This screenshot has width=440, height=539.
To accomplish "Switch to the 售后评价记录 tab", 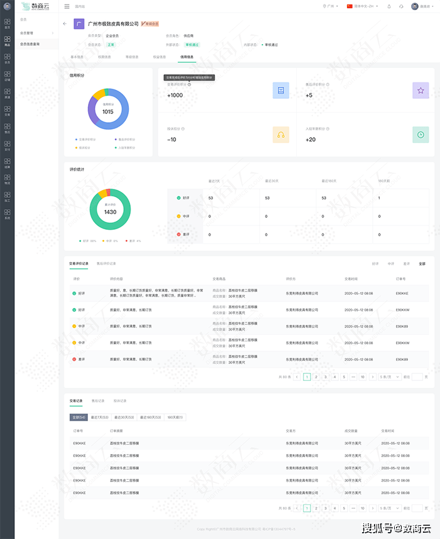I will (x=106, y=264).
